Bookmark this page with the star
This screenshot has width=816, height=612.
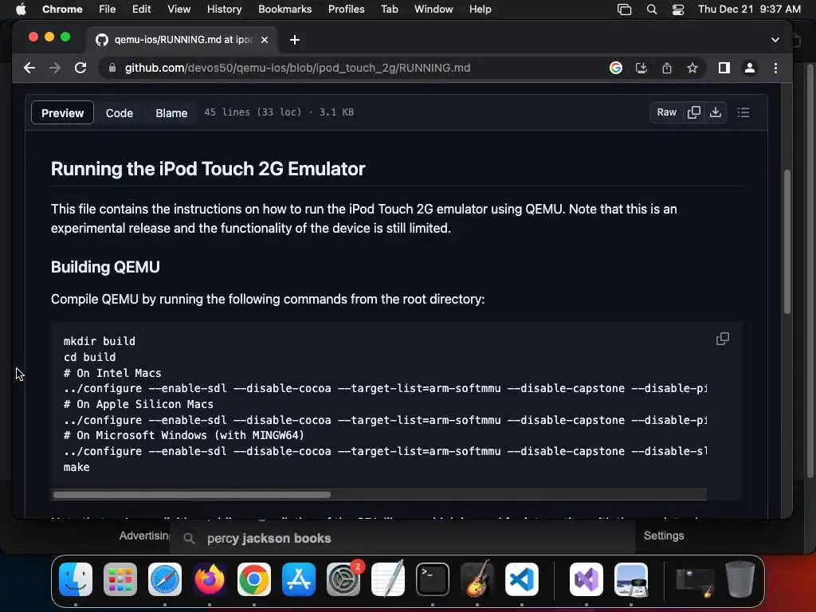(692, 68)
